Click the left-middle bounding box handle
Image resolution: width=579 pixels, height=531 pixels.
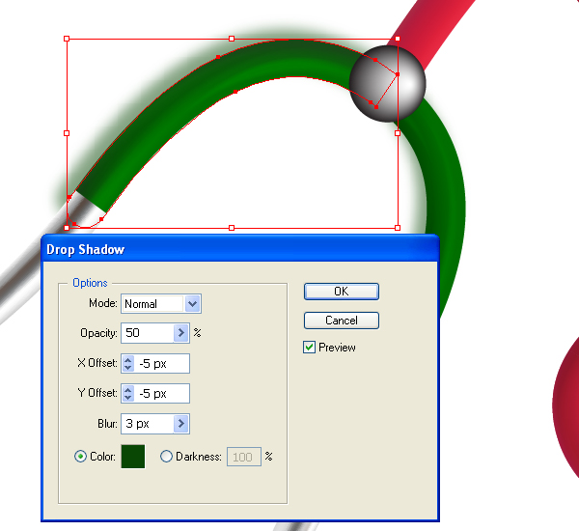[67, 133]
